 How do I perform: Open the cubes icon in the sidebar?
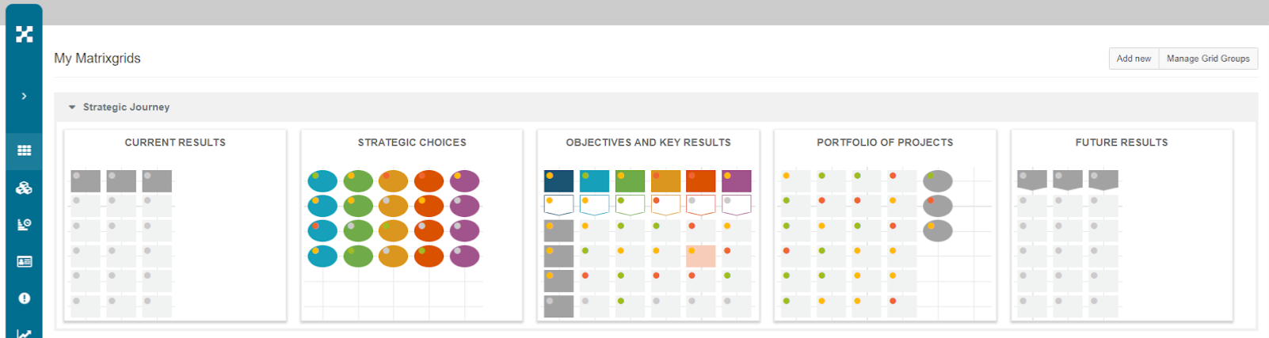25,188
